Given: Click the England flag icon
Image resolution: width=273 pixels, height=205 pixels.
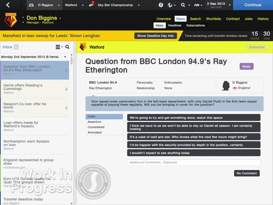Looking at the screenshot, I should [x=235, y=88].
